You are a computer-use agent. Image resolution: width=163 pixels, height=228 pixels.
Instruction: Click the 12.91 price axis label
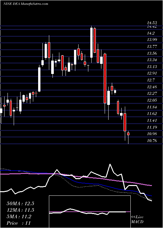pyautogui.click(x=152, y=73)
